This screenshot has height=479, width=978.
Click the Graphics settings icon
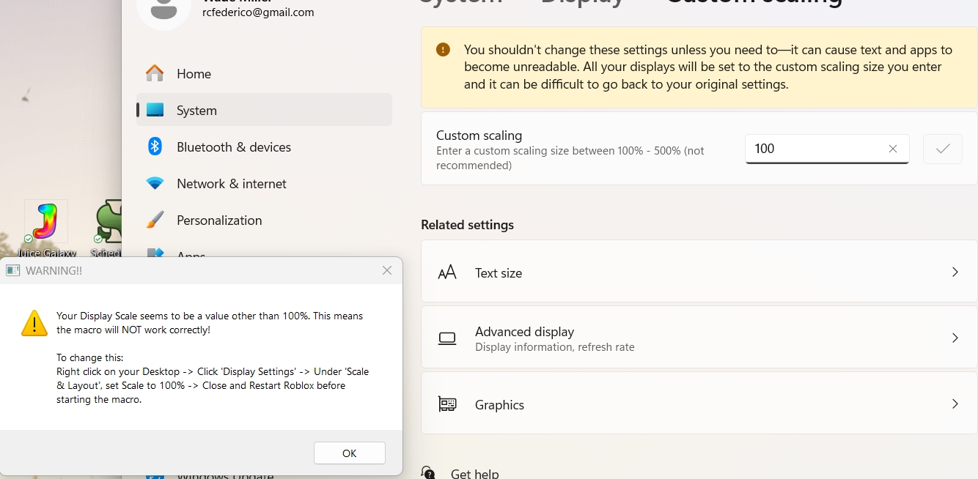[x=447, y=404]
